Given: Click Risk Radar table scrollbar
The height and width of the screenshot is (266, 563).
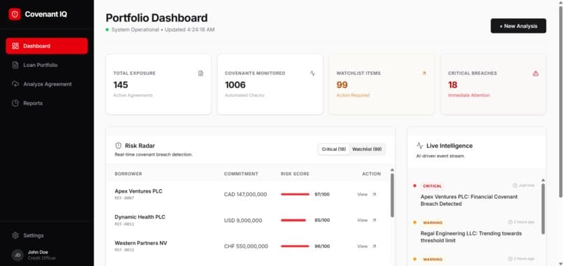Looking at the screenshot, I should (x=392, y=195).
